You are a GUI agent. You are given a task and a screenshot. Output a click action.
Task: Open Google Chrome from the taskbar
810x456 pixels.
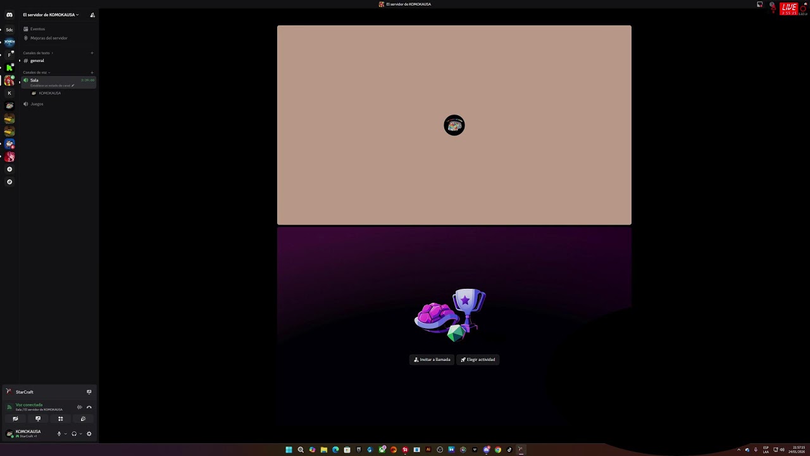[x=497, y=450]
